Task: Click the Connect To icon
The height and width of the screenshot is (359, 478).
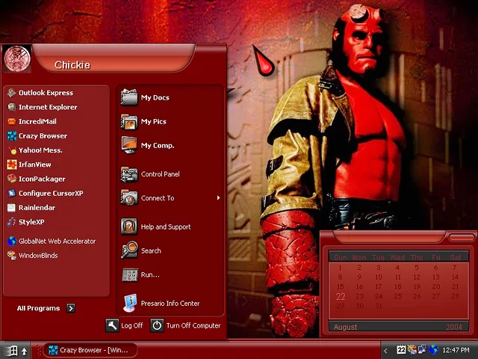Action: [129, 197]
